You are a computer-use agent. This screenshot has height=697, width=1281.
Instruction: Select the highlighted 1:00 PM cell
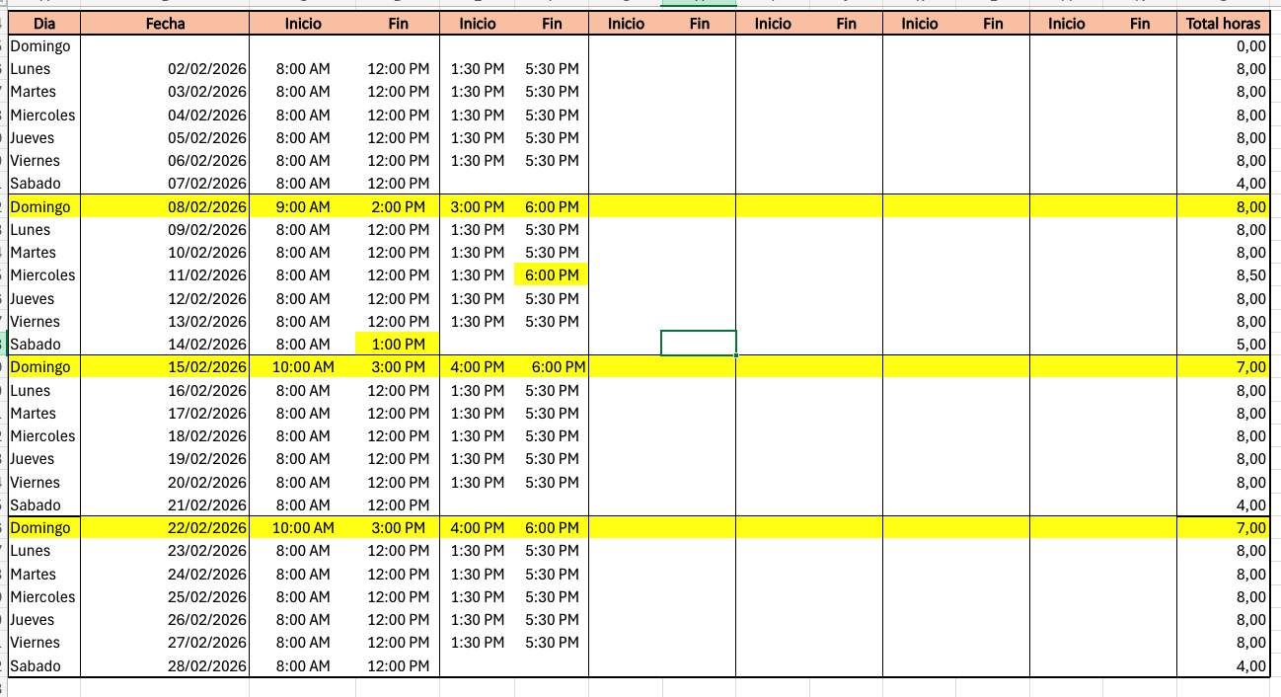click(x=398, y=345)
